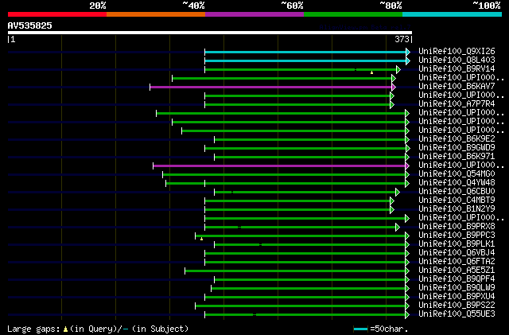Select the UniRef100_Q55UE3 label

pos(457,314)
